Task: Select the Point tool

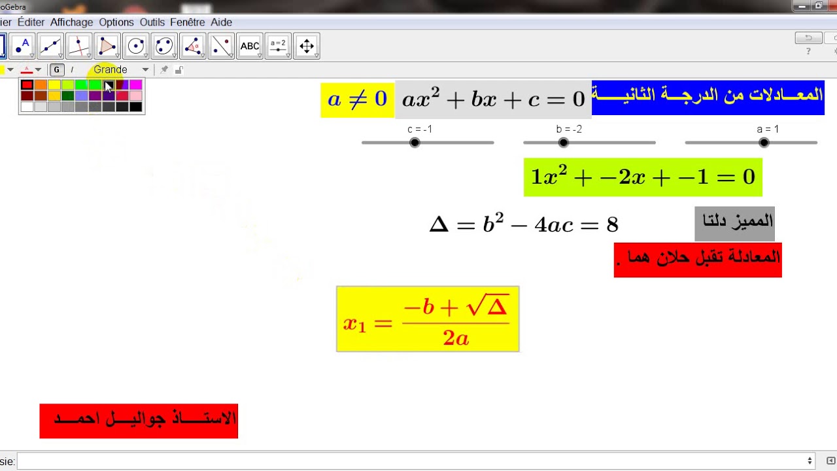Action: 23,46
